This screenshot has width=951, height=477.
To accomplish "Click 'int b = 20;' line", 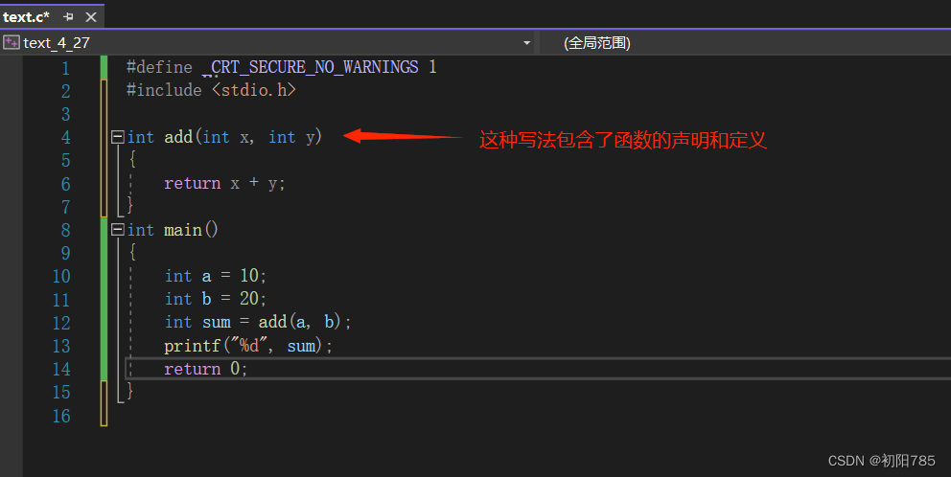I will (216, 299).
